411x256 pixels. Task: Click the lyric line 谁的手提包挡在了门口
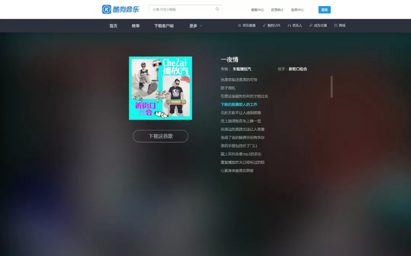pos(239,146)
